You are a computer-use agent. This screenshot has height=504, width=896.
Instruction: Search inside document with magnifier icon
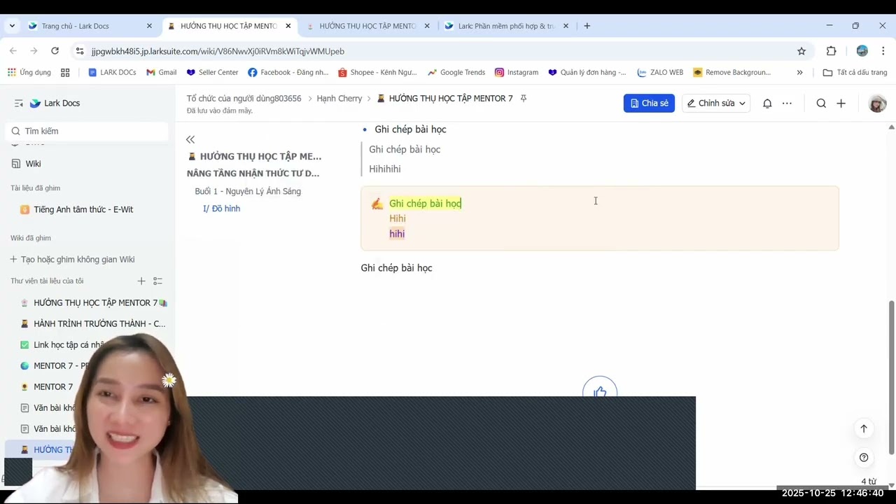click(x=821, y=103)
